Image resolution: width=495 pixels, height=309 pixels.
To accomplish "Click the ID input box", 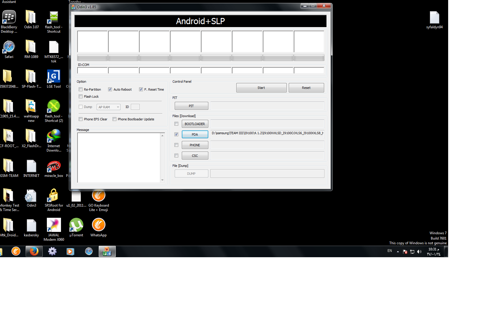I will click(x=135, y=107).
